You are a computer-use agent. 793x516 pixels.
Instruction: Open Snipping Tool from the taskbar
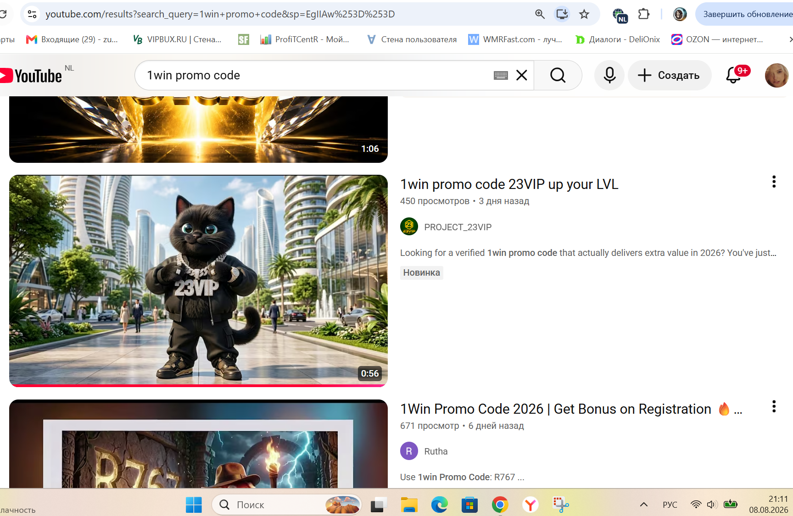[561, 505]
